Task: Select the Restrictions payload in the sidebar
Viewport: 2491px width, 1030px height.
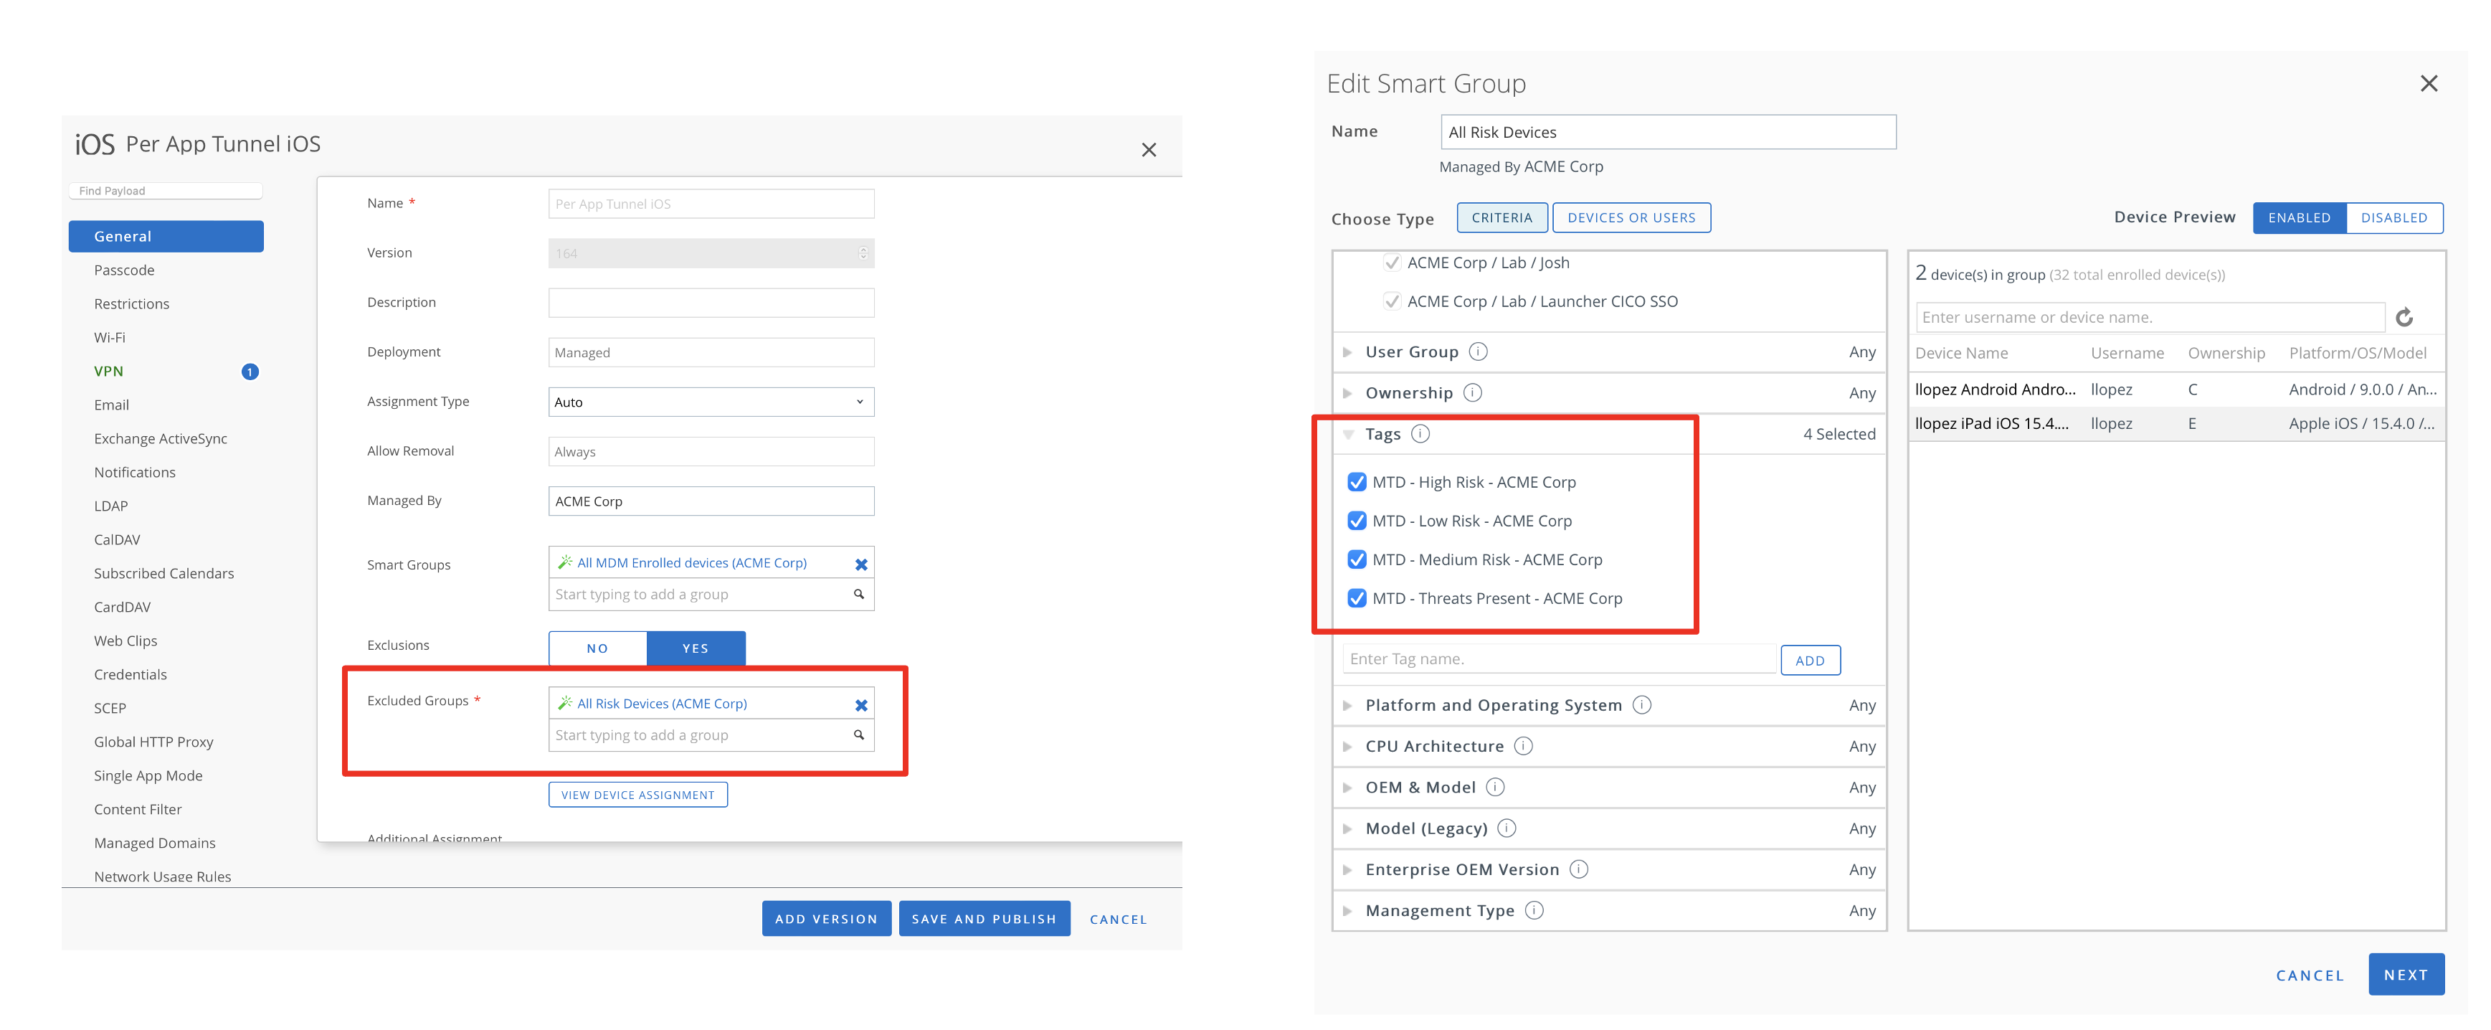Action: [131, 303]
